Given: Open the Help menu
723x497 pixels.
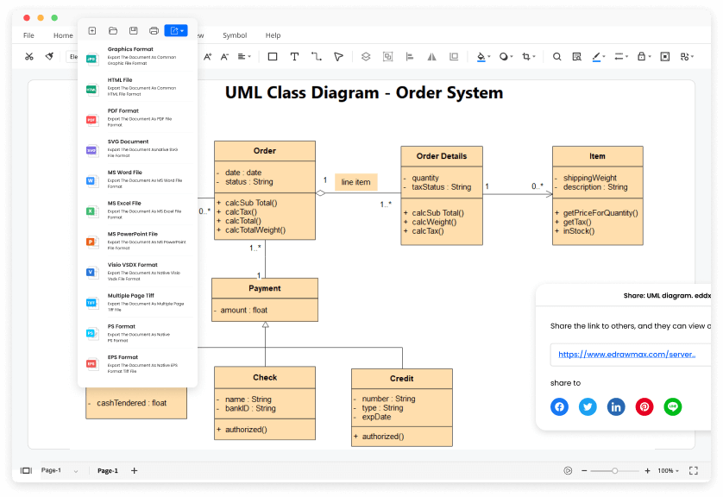Looking at the screenshot, I should pyautogui.click(x=273, y=35).
